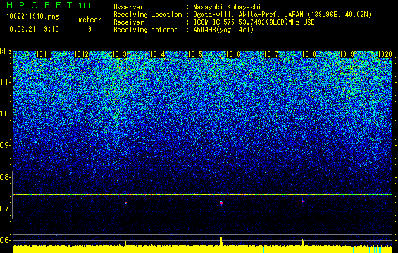
Task: Click the timestamp 10.02.21 19:10
Action: coord(32,29)
